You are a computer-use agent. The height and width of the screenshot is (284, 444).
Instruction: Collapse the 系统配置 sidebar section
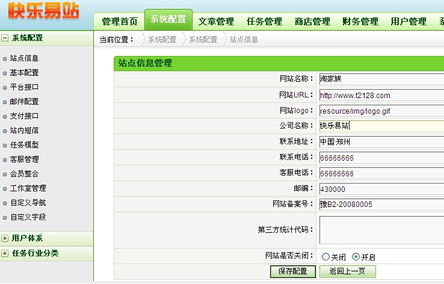point(5,38)
